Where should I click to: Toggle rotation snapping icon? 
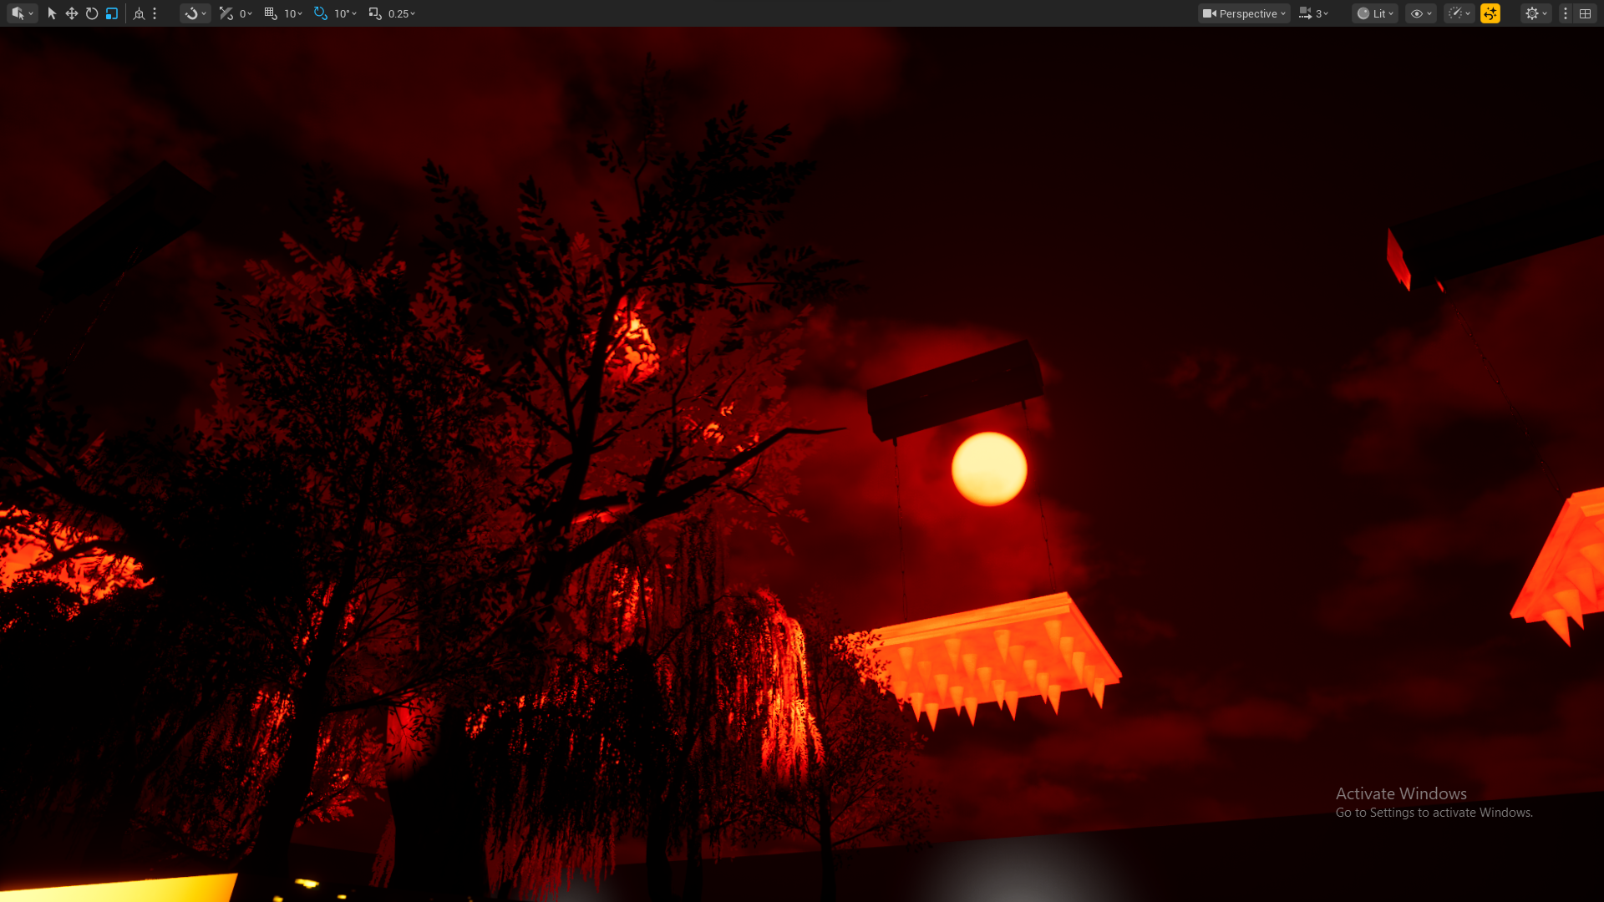point(321,13)
